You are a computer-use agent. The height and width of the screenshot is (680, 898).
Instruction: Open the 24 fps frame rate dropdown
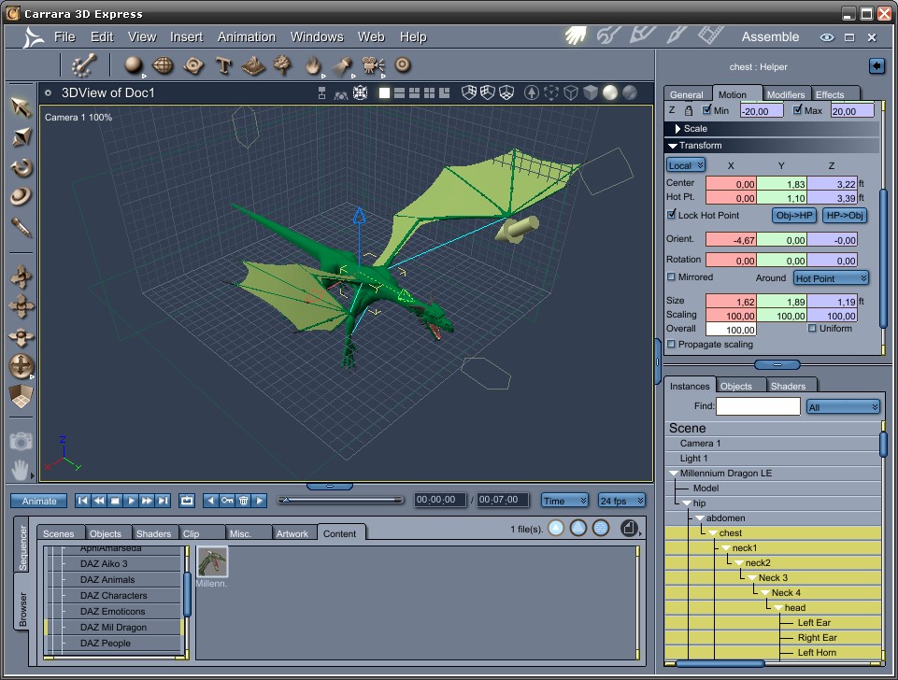click(x=621, y=501)
